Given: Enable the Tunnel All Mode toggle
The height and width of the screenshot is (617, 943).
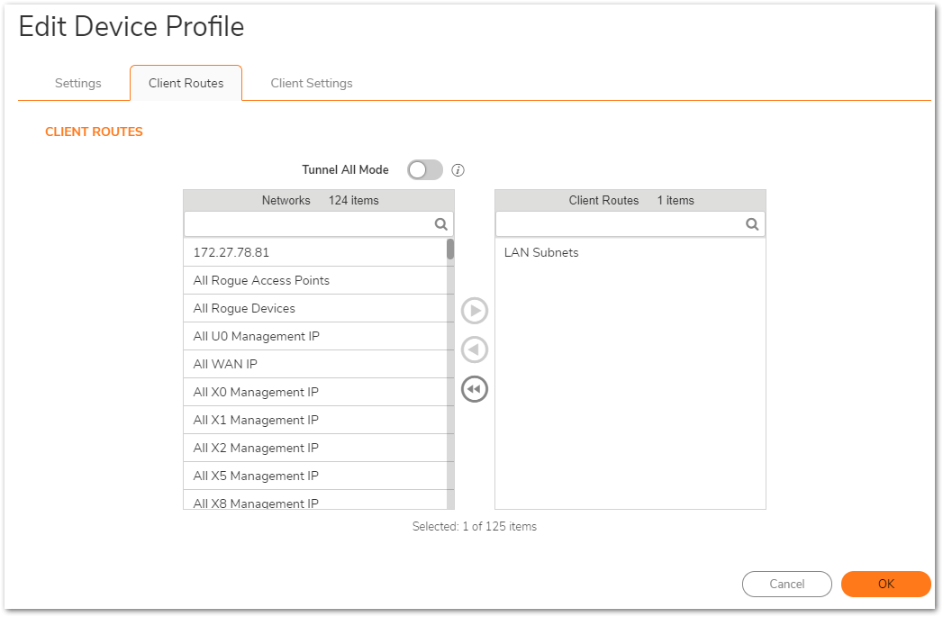Looking at the screenshot, I should 424,170.
